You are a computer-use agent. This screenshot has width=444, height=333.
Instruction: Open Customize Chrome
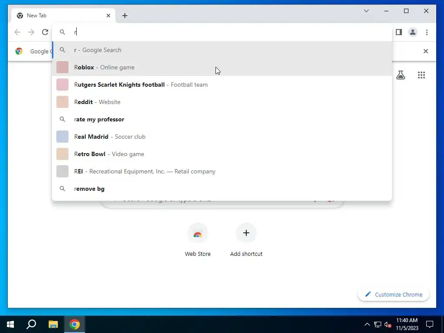pyautogui.click(x=394, y=294)
